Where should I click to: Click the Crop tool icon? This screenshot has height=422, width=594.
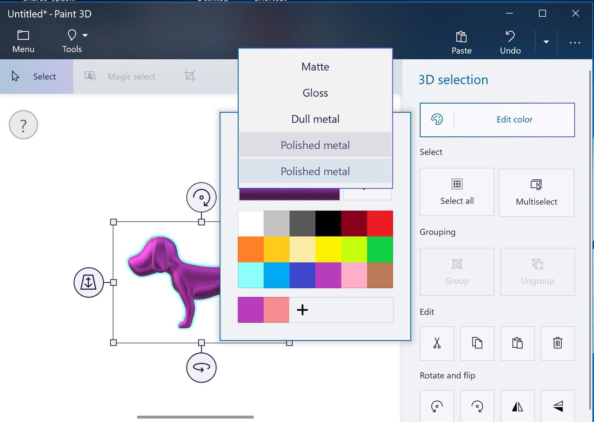click(x=190, y=76)
